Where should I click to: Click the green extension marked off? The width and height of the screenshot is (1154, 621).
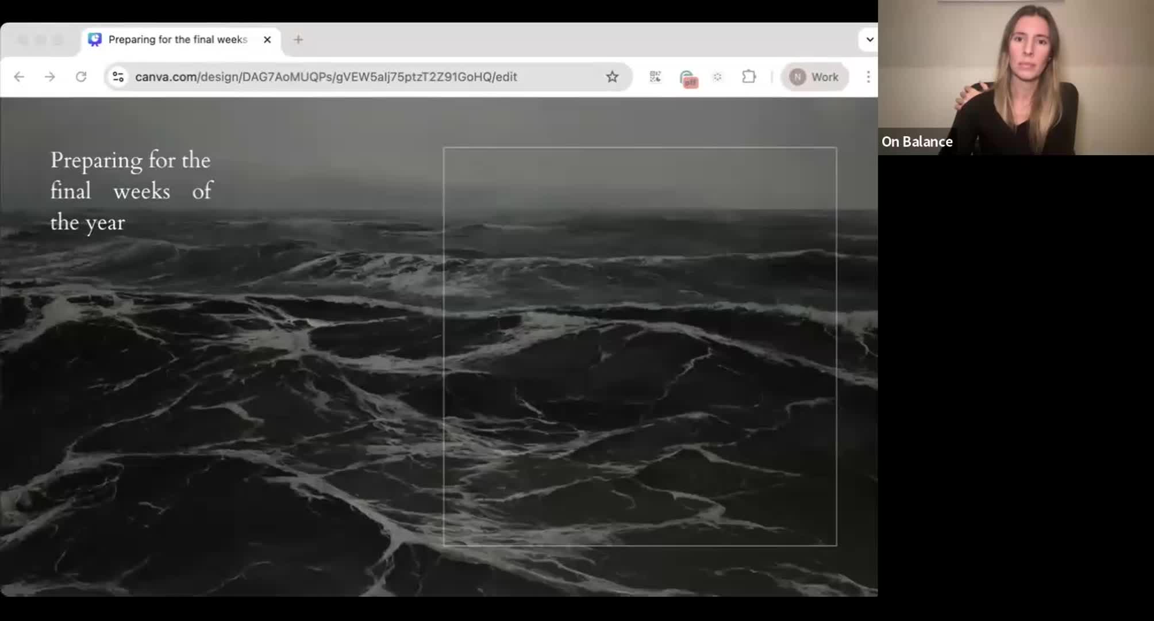(688, 78)
